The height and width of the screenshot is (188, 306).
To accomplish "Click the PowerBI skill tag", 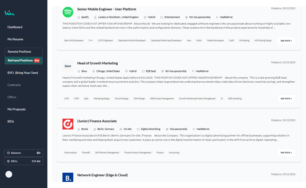I will pos(86,153).
